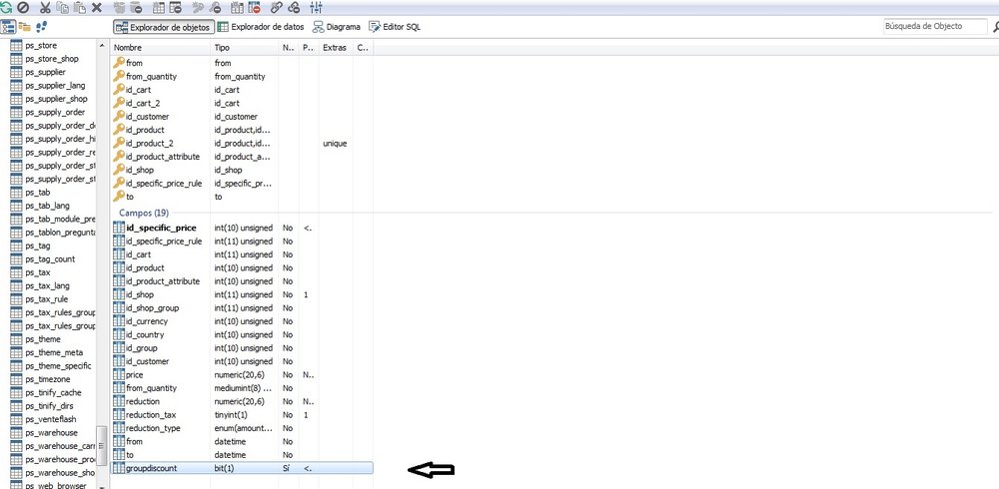Select ps_theme table
This screenshot has width=999, height=489.
tap(43, 339)
